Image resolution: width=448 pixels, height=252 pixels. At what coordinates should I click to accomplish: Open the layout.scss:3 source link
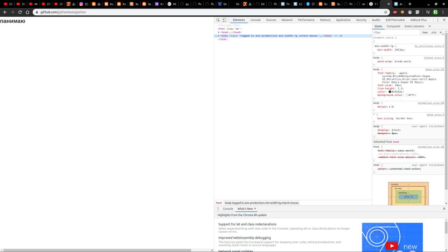[x=434, y=58]
